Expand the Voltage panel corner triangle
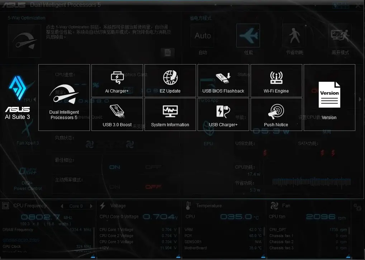365x260 pixels. tap(178, 257)
